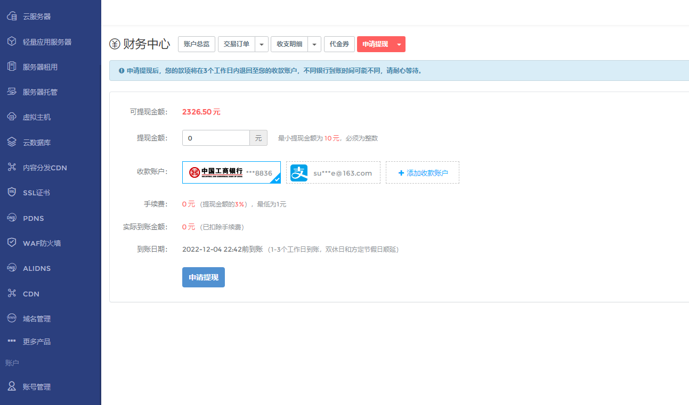Viewport: 689px width, 405px height.
Task: Click the plus icon in 添加收款账户
Action: coord(401,173)
